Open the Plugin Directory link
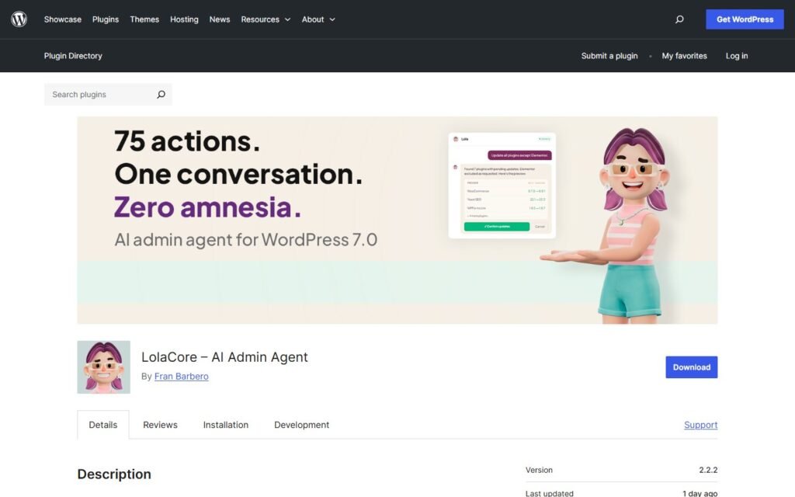 pyautogui.click(x=73, y=56)
